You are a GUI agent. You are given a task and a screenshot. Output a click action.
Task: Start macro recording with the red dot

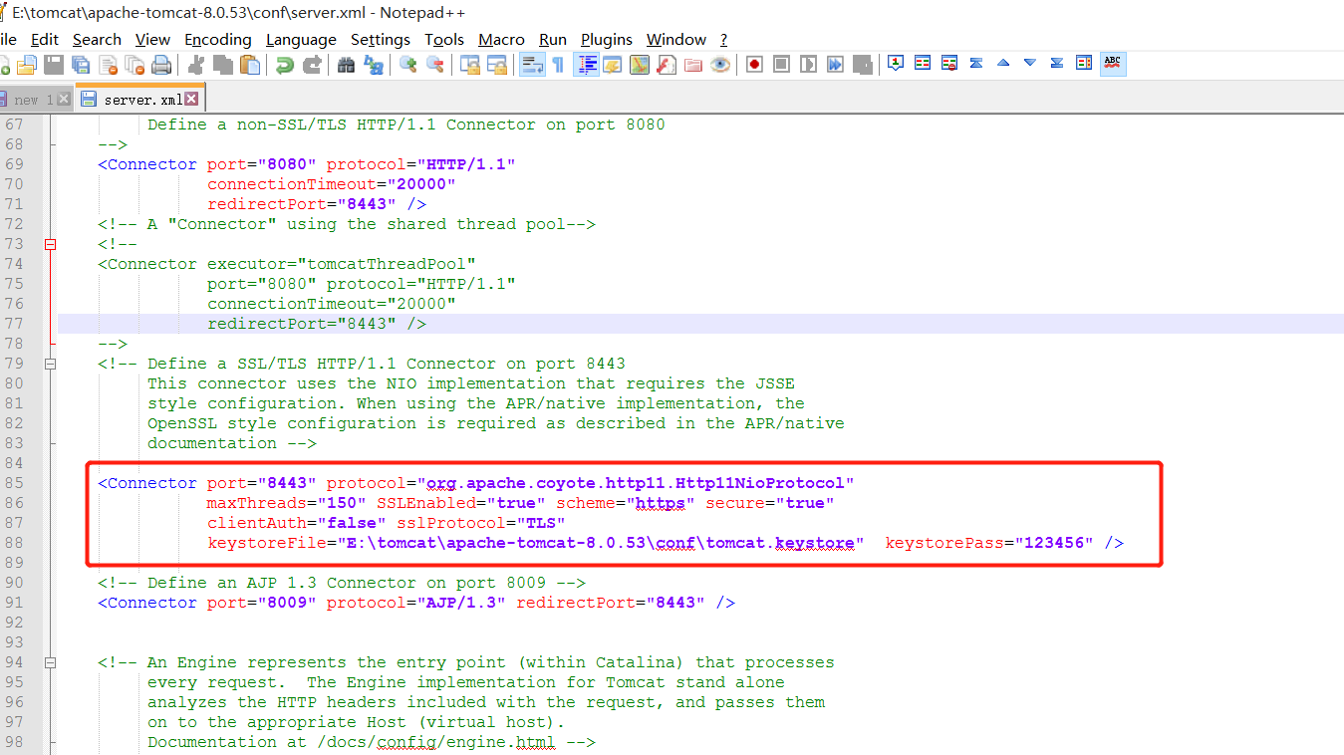click(754, 65)
